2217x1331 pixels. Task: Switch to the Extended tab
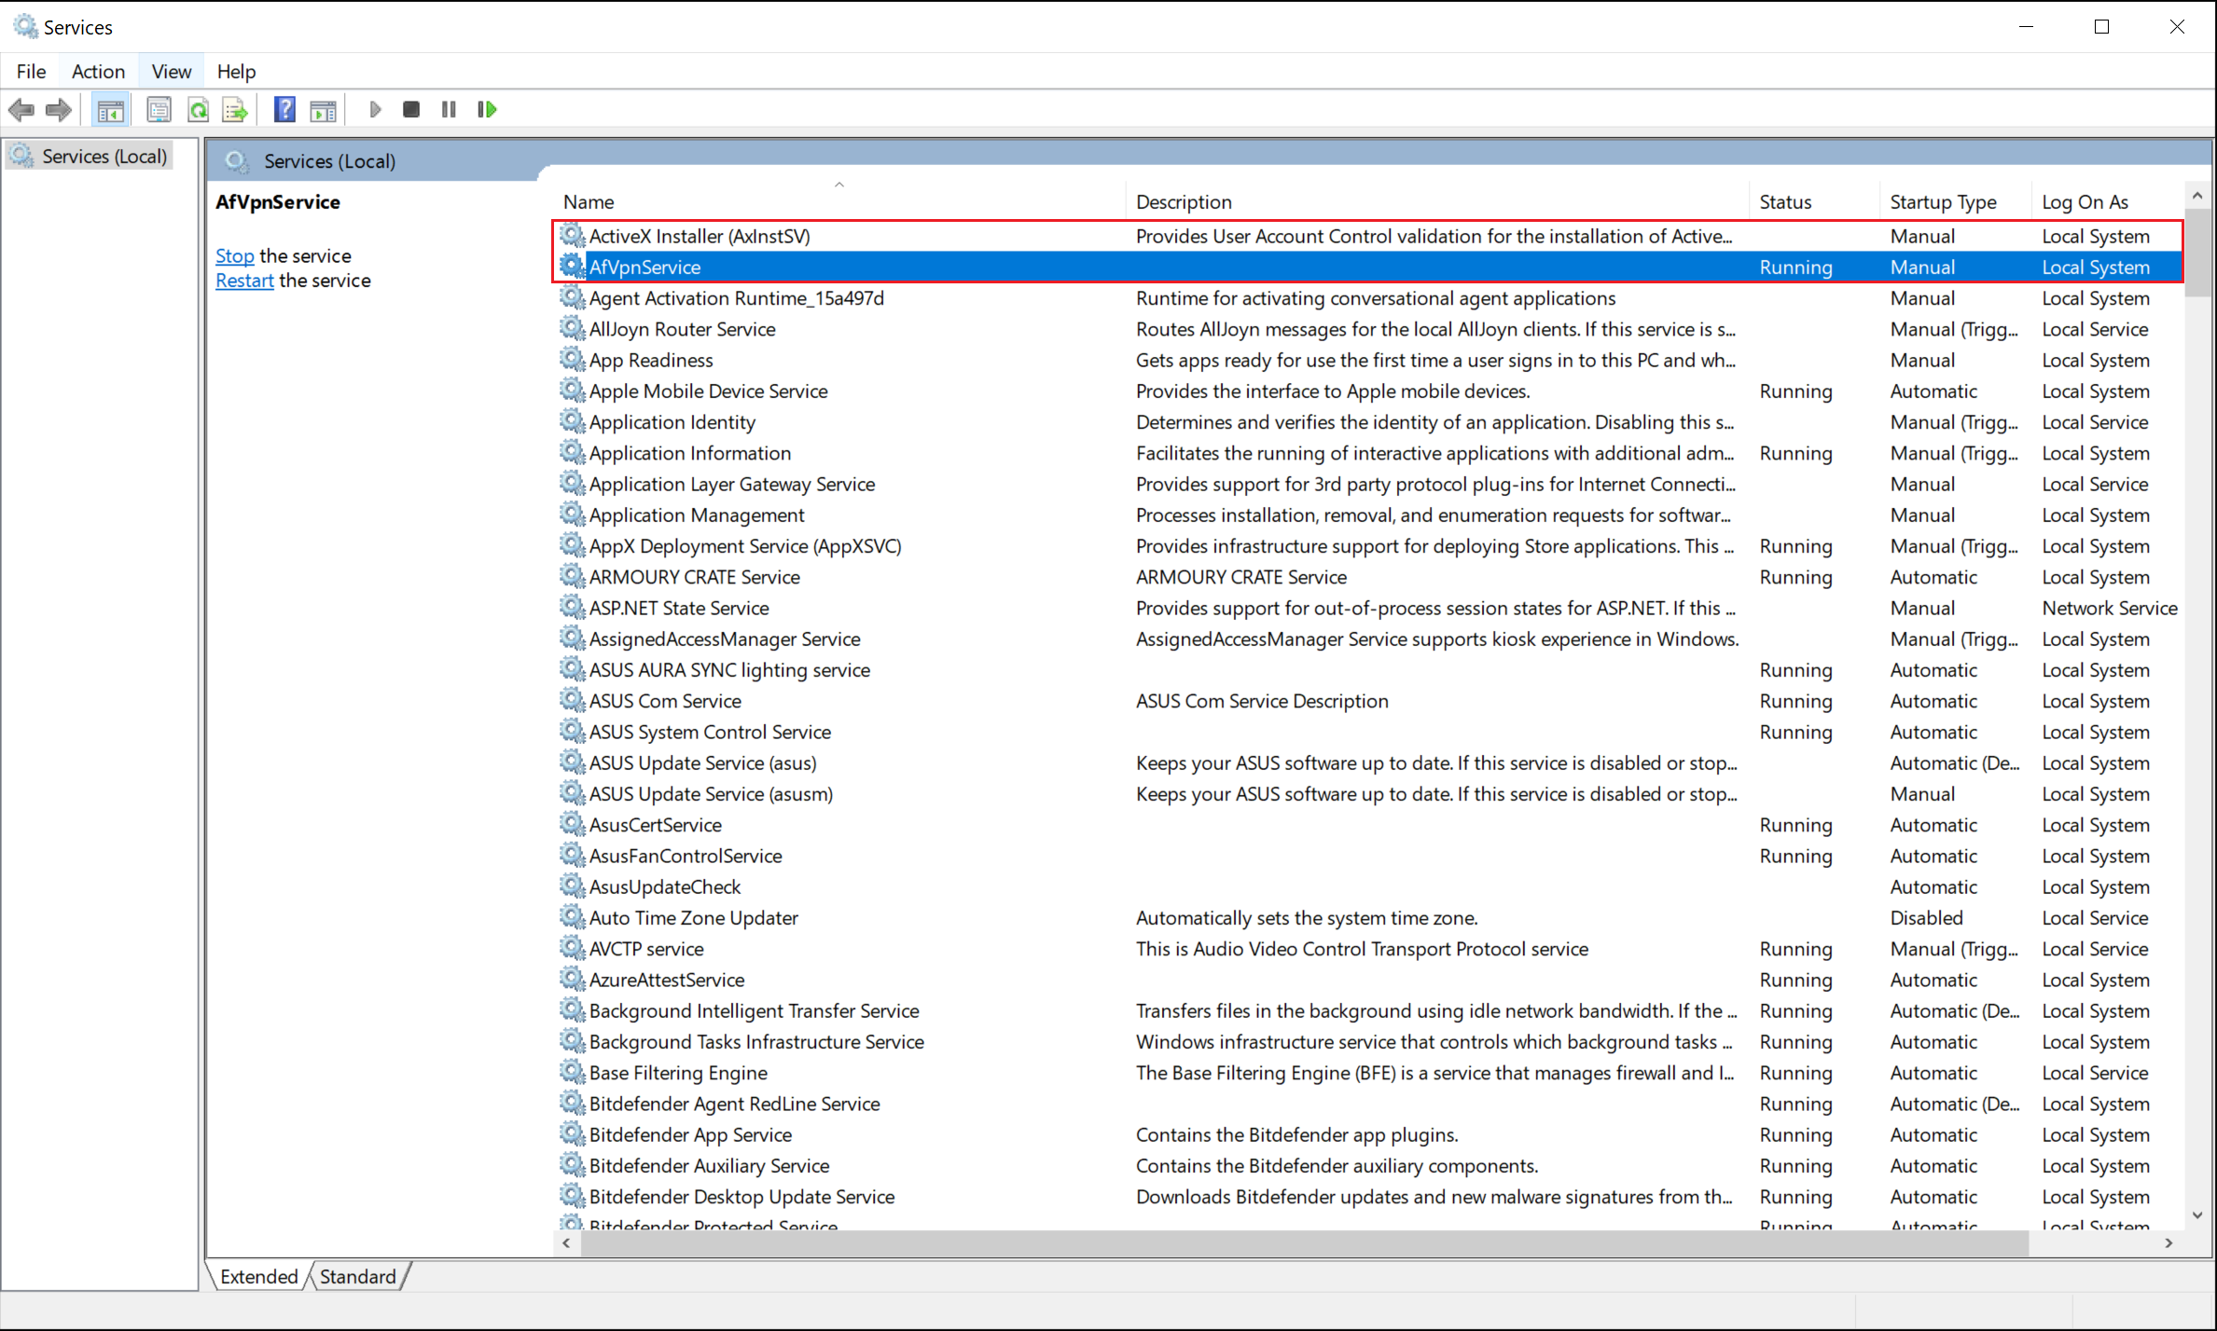click(258, 1276)
